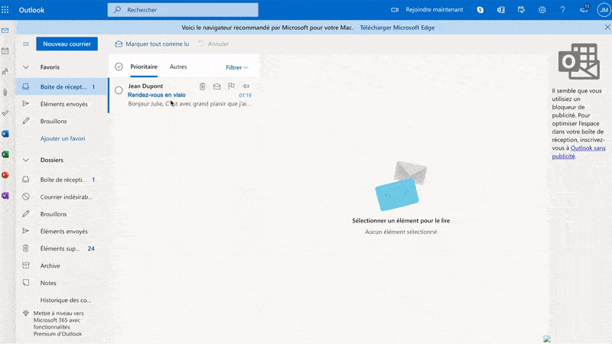Image resolution: width=612 pixels, height=344 pixels.
Task: Launch OneNote from the left rail
Action: (x=5, y=196)
